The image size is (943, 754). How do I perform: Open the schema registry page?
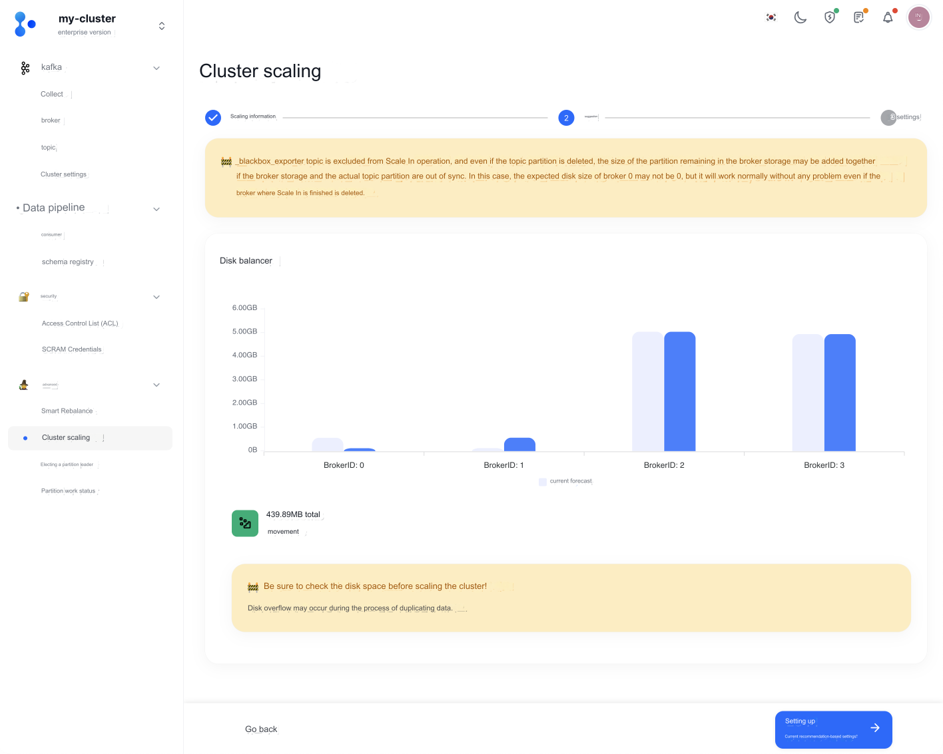pos(68,262)
